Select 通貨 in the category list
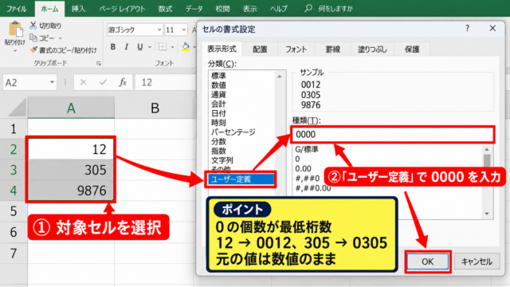This screenshot has width=510, height=287. click(218, 95)
